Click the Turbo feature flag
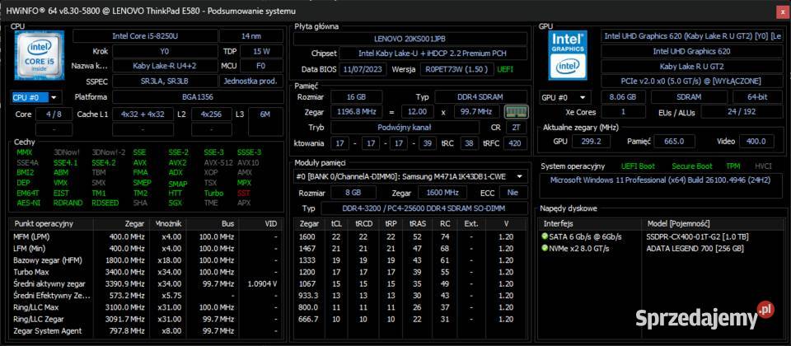This screenshot has width=791, height=346. [213, 193]
